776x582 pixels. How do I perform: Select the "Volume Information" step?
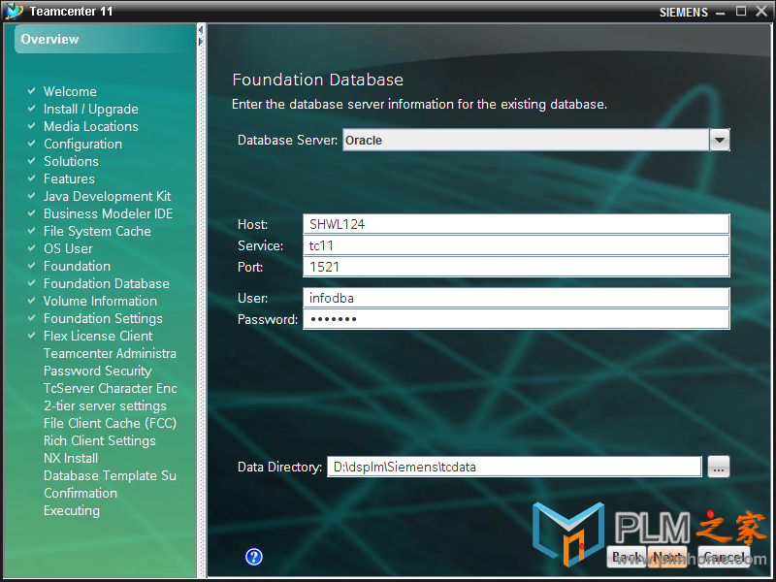click(100, 301)
